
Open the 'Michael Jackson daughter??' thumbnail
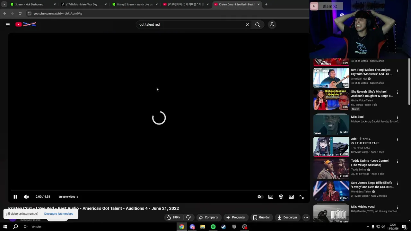click(331, 99)
